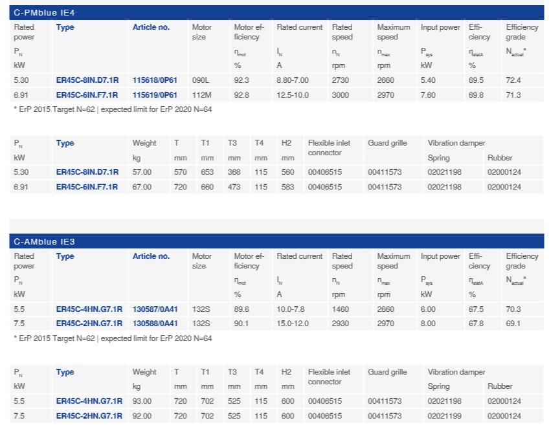
Task: Click motor efficiency value 89.6
Action: click(241, 309)
